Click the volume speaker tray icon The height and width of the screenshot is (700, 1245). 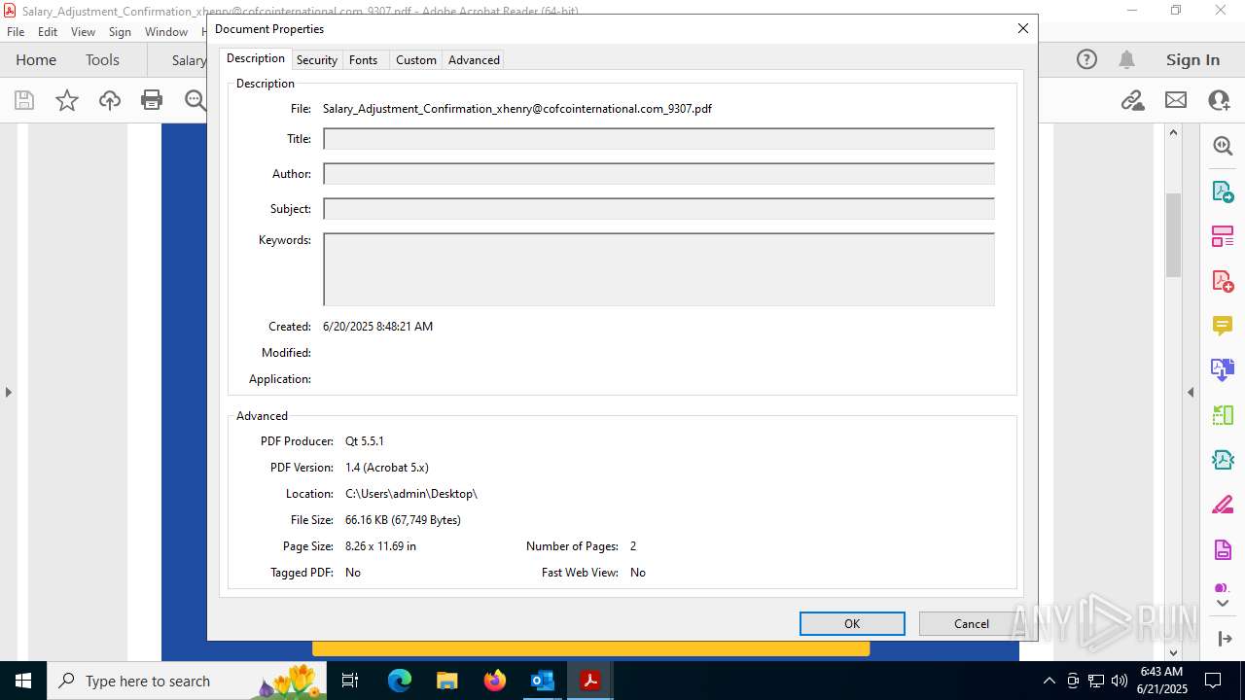tap(1120, 681)
